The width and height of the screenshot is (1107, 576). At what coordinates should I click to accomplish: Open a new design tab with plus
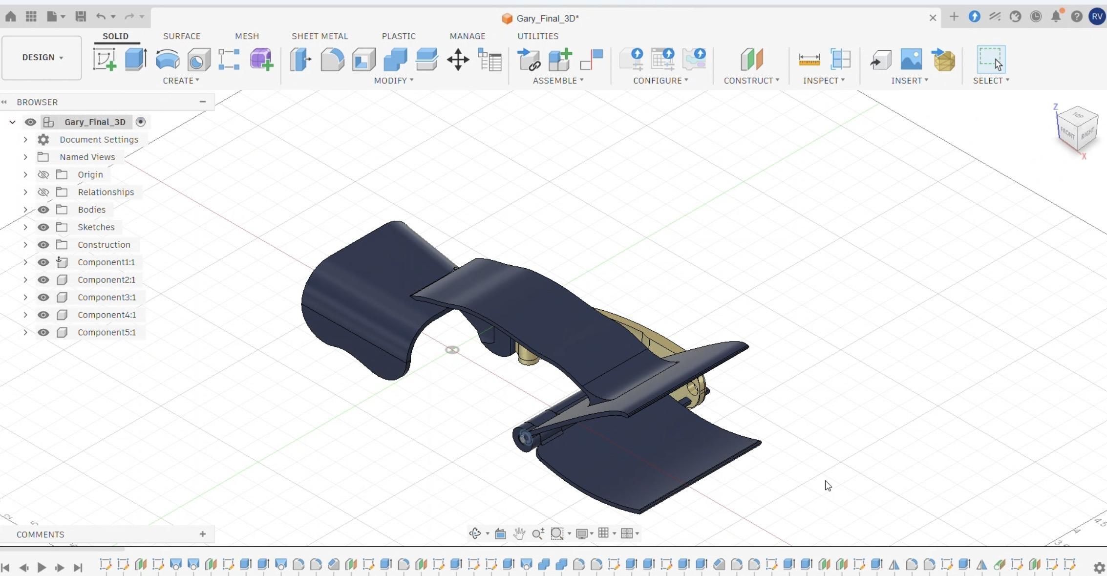954,17
